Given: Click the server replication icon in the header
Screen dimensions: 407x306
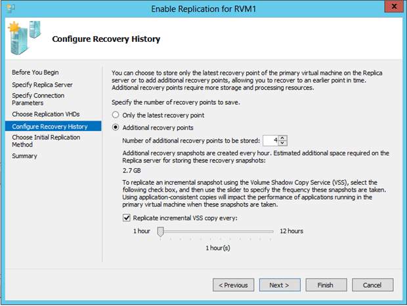Looking at the screenshot, I should [x=24, y=38].
